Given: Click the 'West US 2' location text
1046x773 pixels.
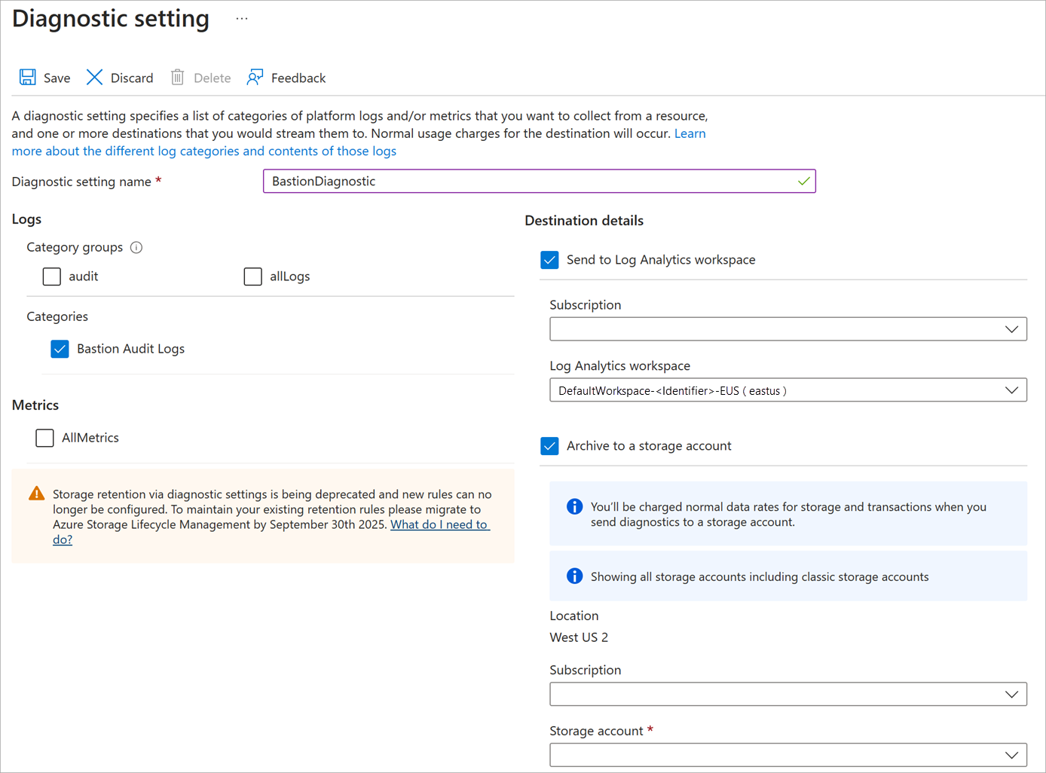Looking at the screenshot, I should pos(579,637).
